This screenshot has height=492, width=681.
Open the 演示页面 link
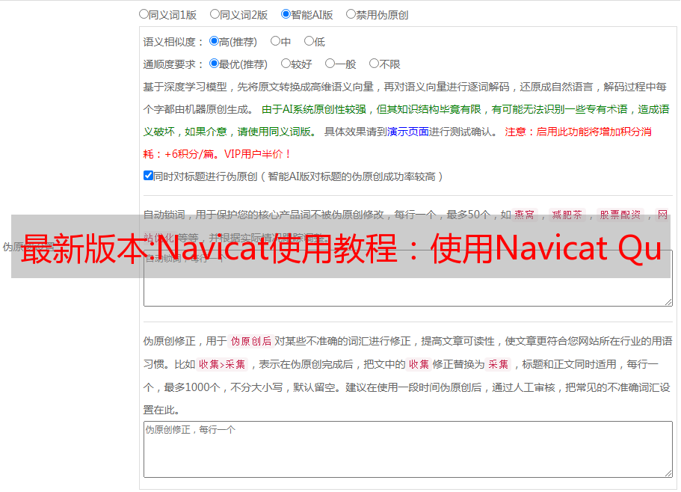click(x=408, y=132)
